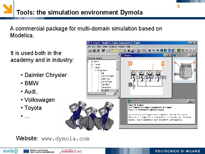
Task: Click the Save floppy disk icon
Action: pyautogui.click(x=94, y=50)
